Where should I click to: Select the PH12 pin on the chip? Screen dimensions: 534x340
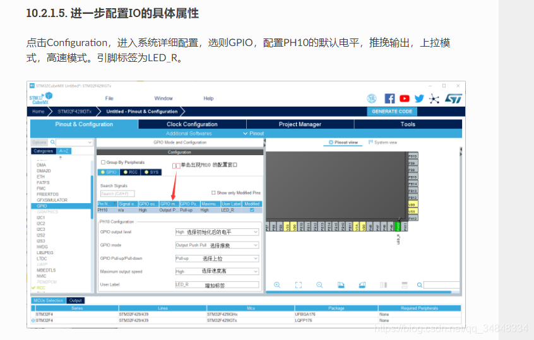pos(413,218)
